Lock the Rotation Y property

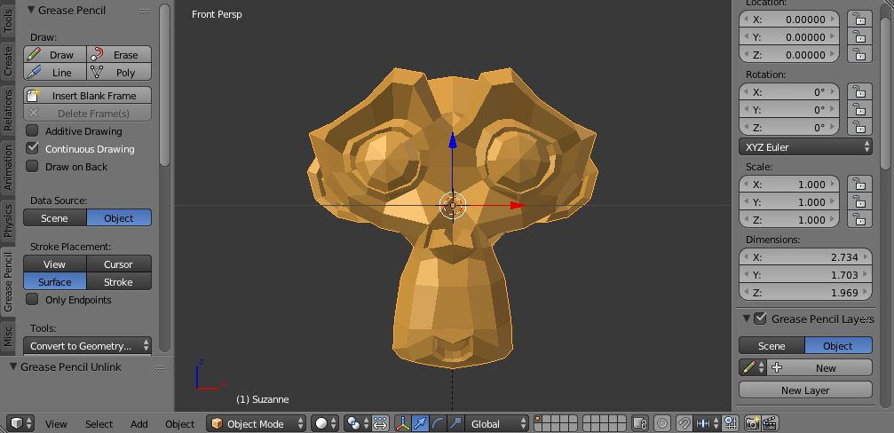(x=858, y=109)
